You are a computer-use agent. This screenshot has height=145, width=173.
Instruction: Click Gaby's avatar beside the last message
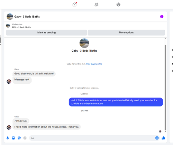pyautogui.click(x=9, y=127)
